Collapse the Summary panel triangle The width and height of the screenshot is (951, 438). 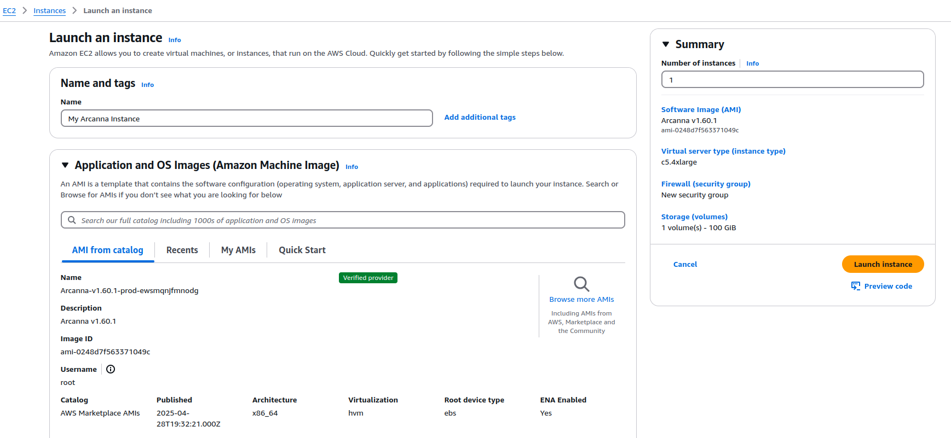click(x=666, y=44)
